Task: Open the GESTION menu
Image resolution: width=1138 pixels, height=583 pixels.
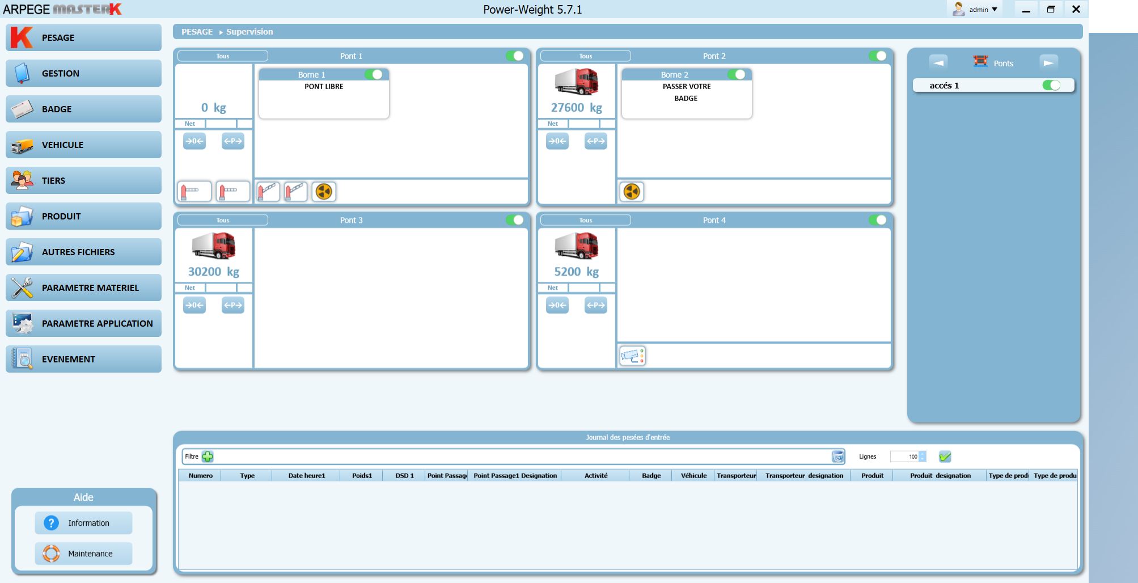Action: 84,74
